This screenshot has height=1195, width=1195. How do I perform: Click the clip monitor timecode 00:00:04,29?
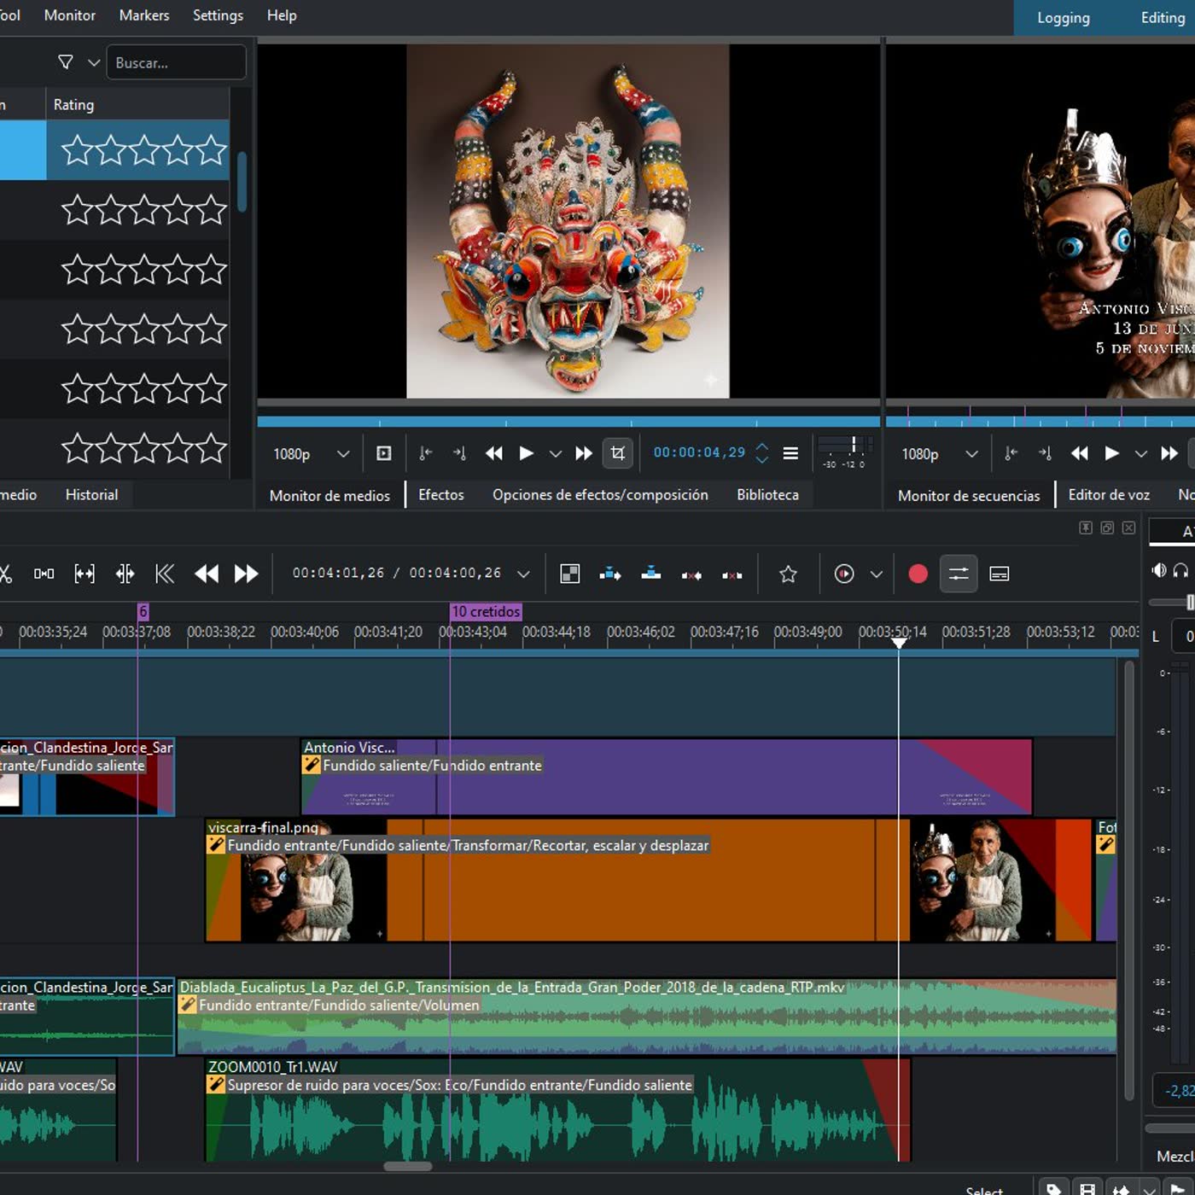[x=699, y=452]
